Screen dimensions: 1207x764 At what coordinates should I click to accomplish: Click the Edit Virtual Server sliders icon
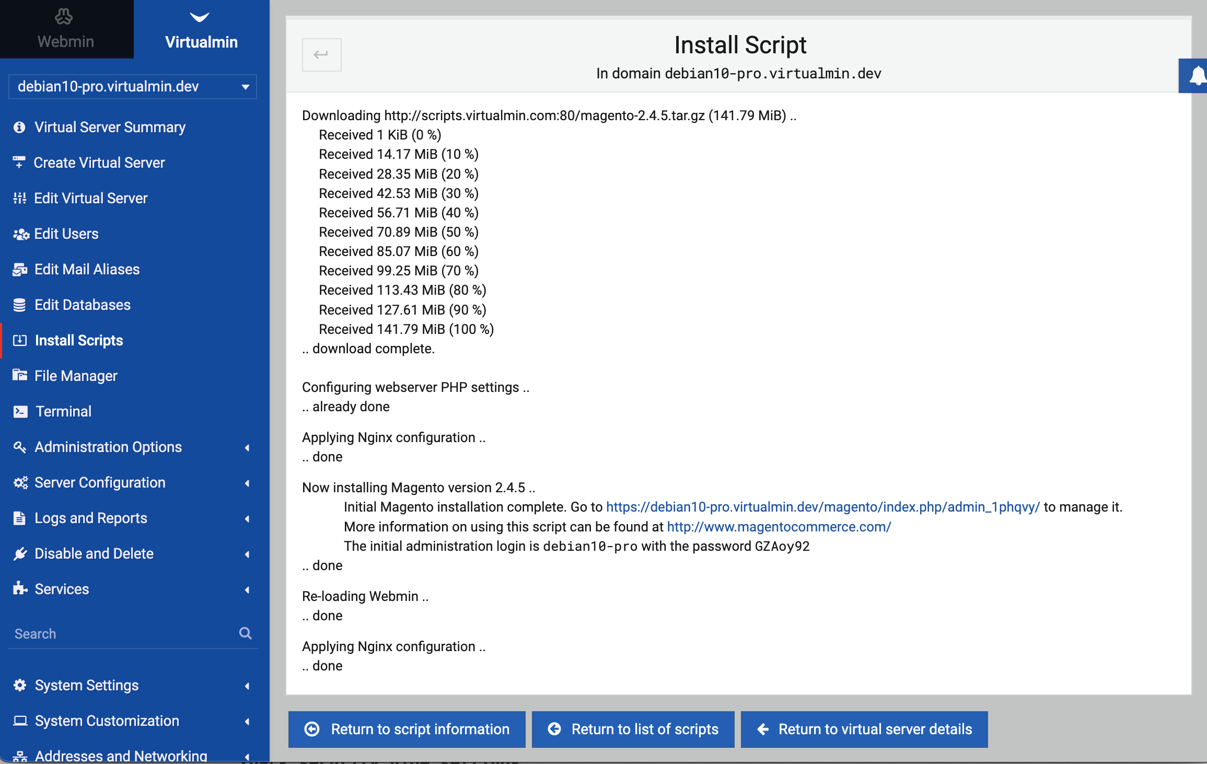tap(19, 198)
